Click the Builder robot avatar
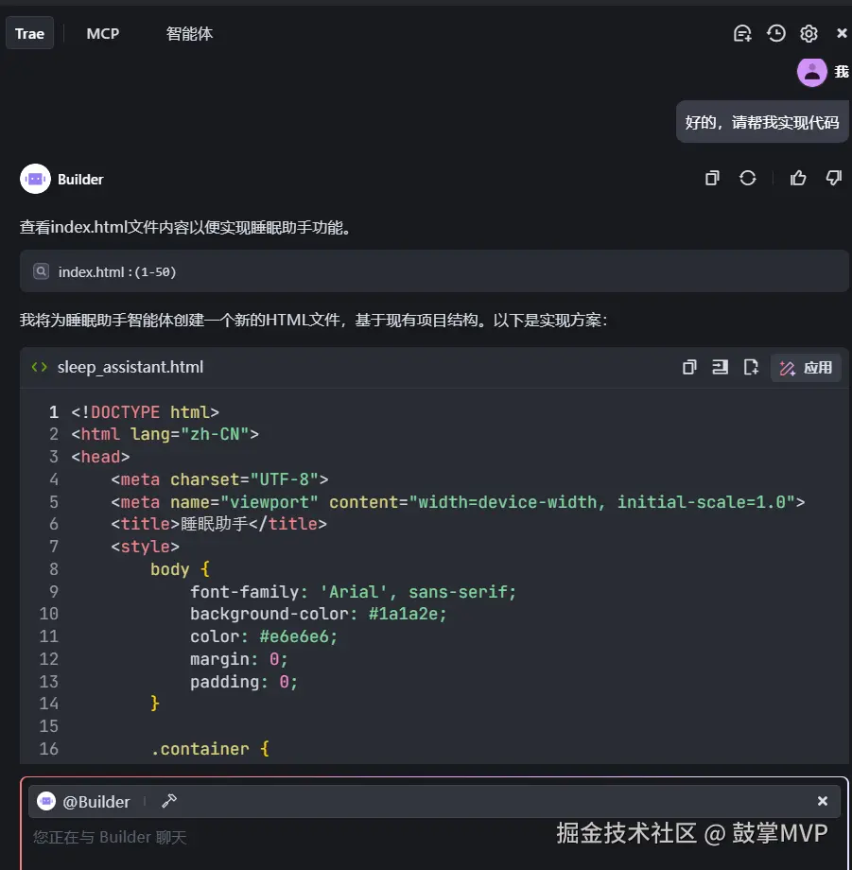Screen dimensions: 852x870 pos(36,179)
